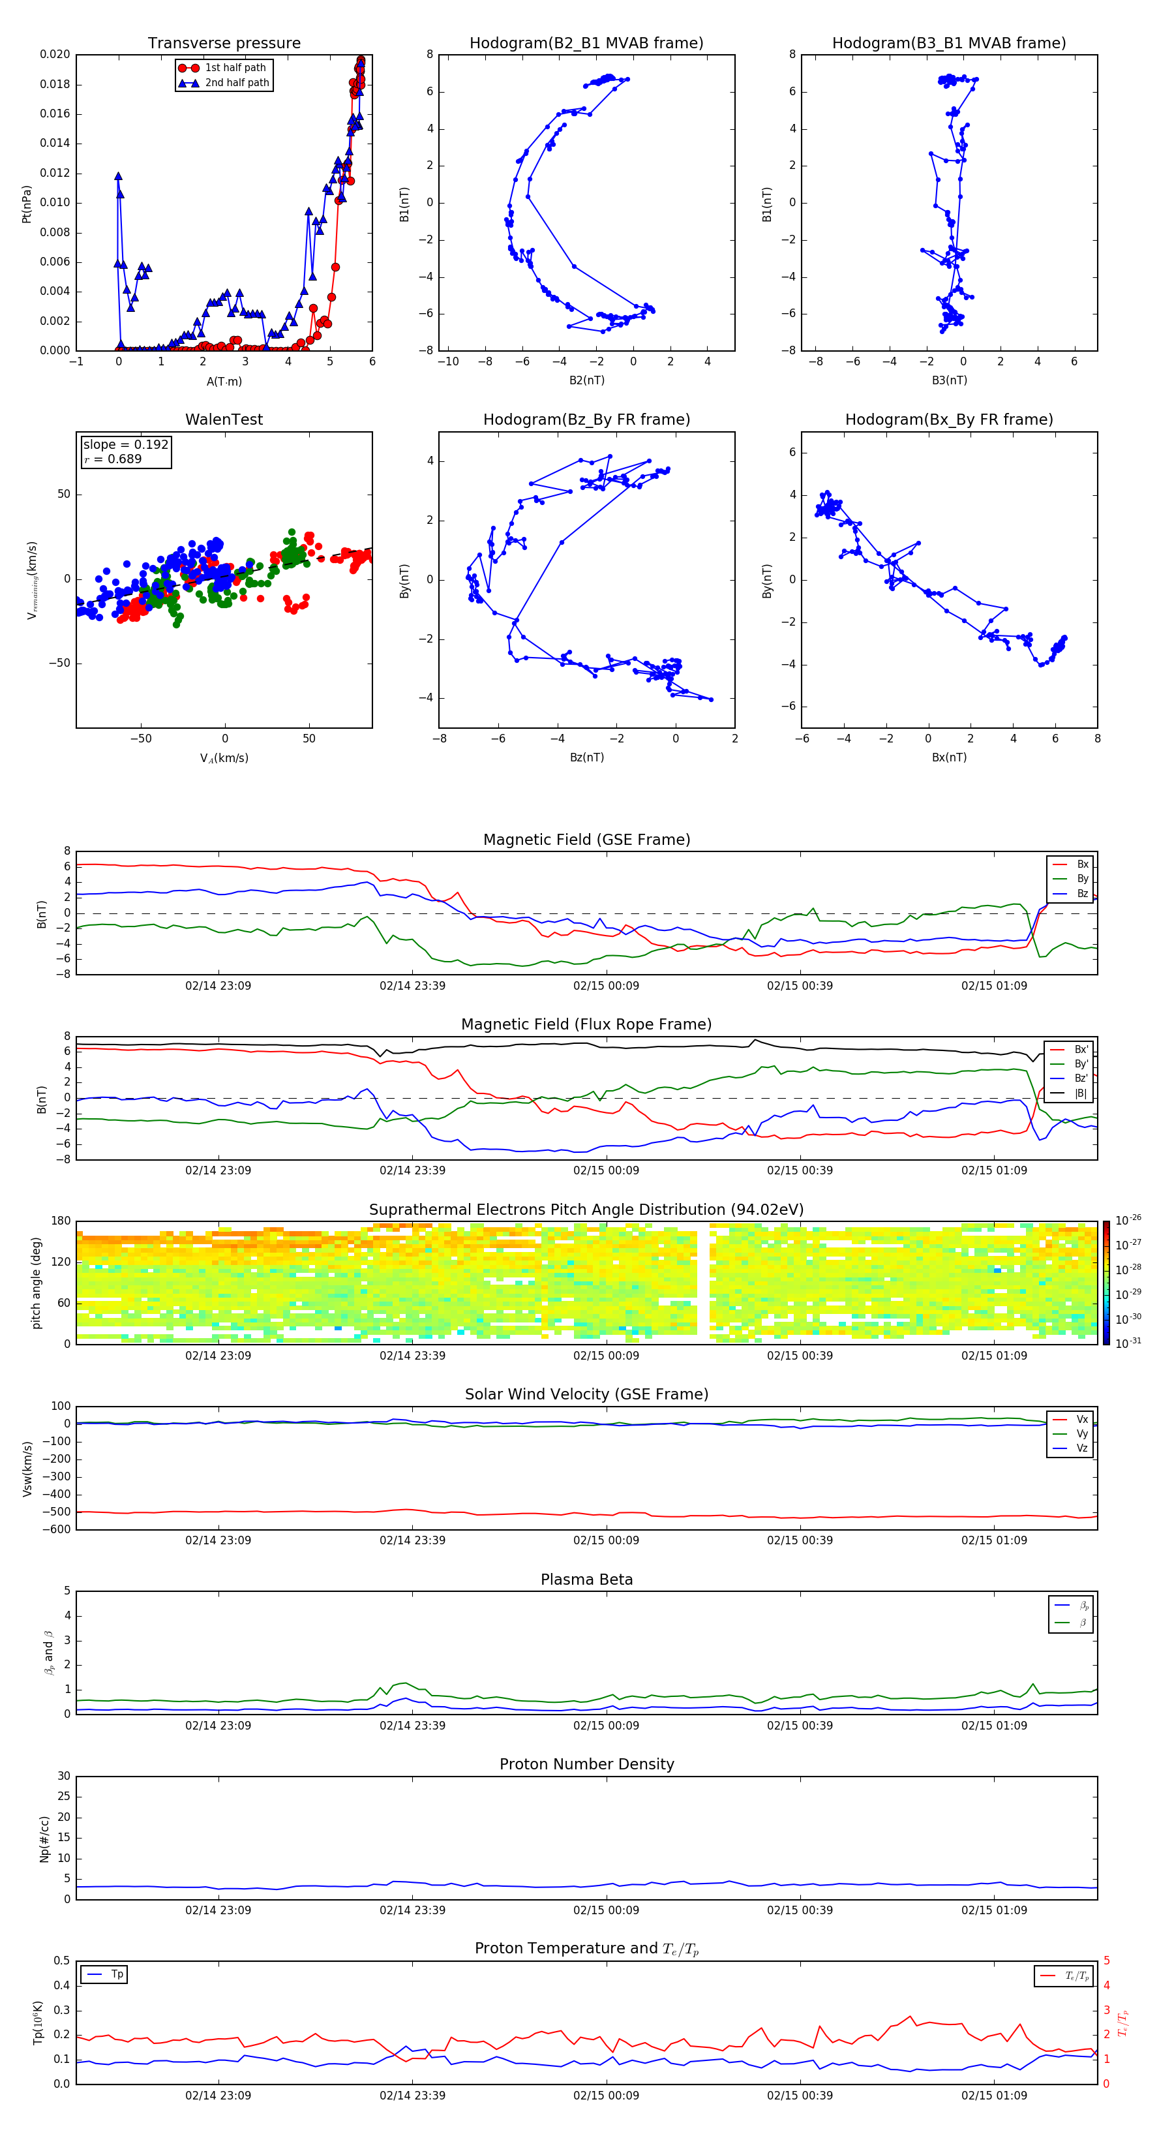The height and width of the screenshot is (2153, 1174).
Task: Click '1st half path' legend entry
Action: click(224, 68)
